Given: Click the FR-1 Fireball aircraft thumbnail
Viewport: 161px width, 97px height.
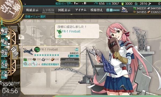Looking at the screenshot, I should click(28, 51).
